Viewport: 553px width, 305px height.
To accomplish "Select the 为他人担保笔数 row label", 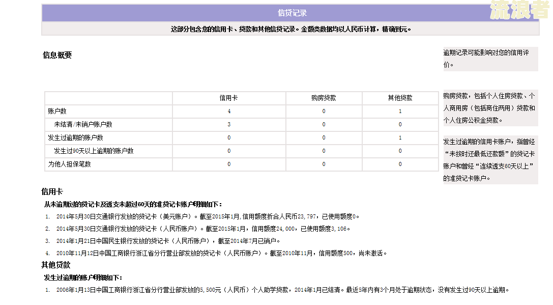I will [x=70, y=164].
